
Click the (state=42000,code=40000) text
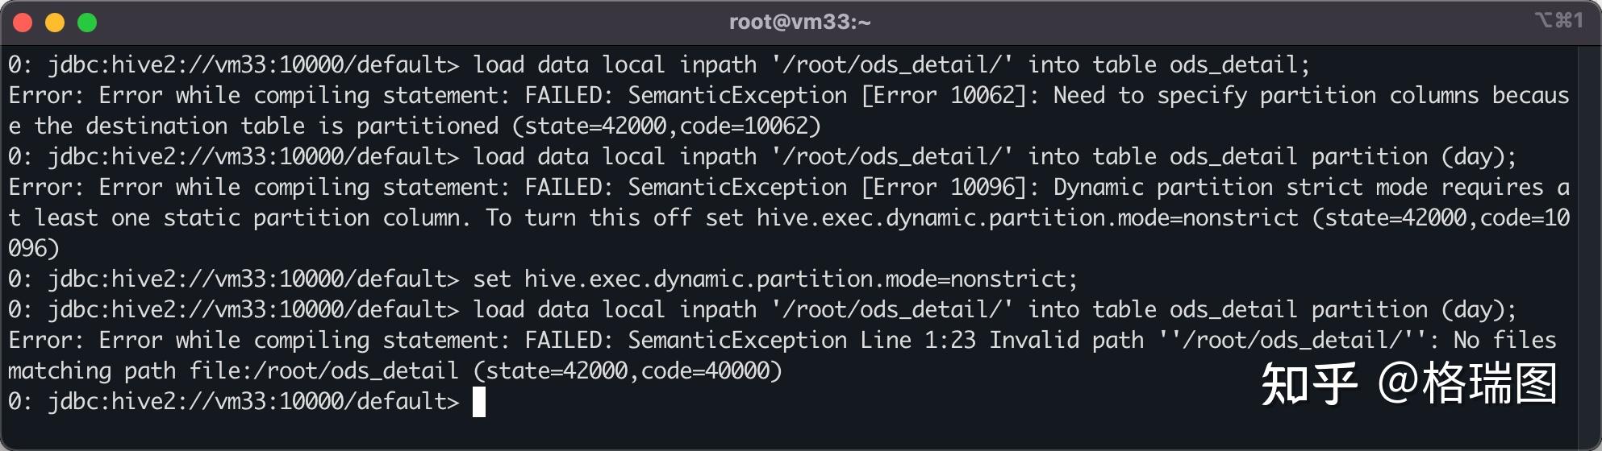point(628,370)
